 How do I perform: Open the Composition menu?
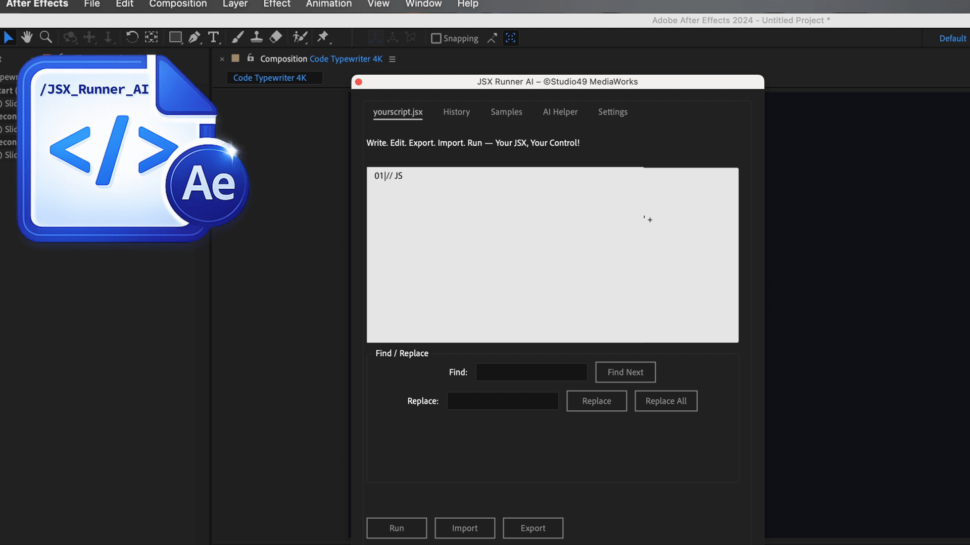(x=178, y=4)
